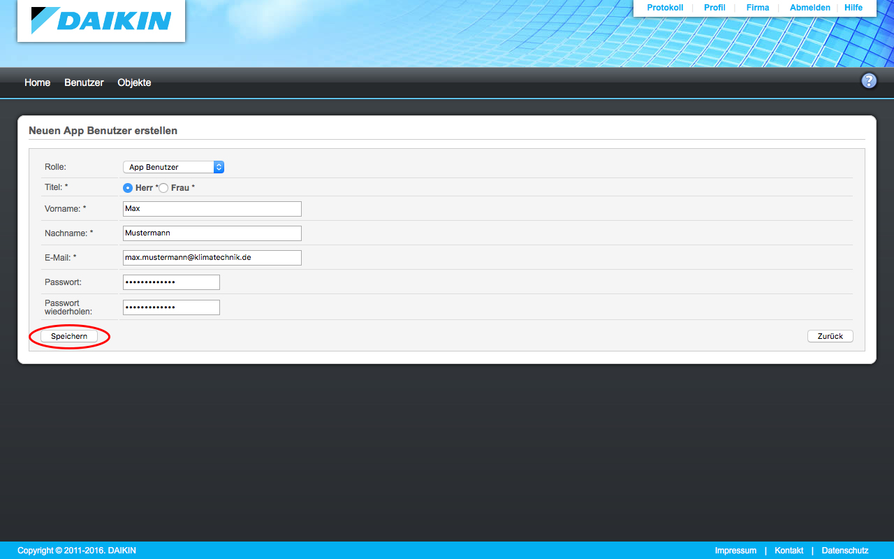Click the DAIKIN logo
Viewport: 894px width, 559px height.
(101, 20)
